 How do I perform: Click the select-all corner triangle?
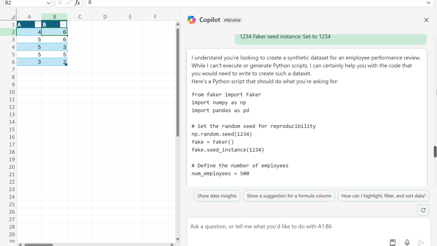13,17
